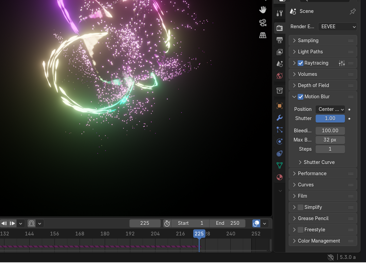
Task: Open the Modifiers wrench tab
Action: [x=279, y=118]
